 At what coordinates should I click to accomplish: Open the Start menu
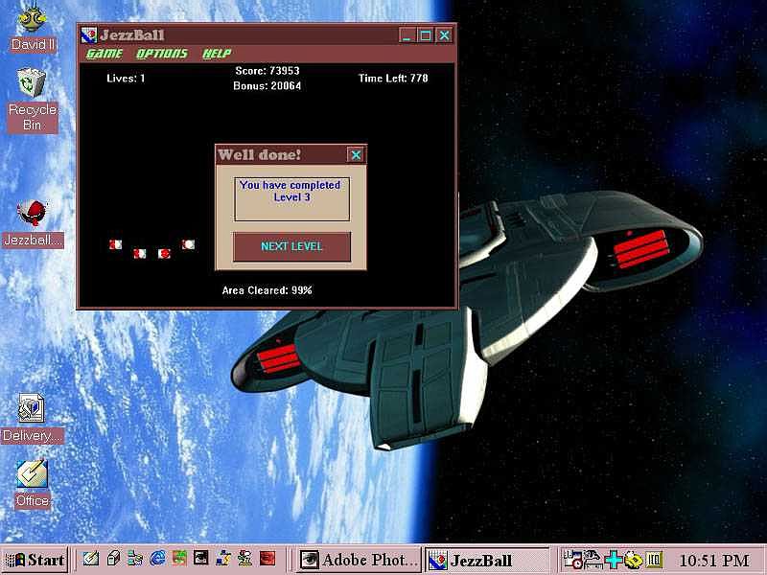(35, 560)
